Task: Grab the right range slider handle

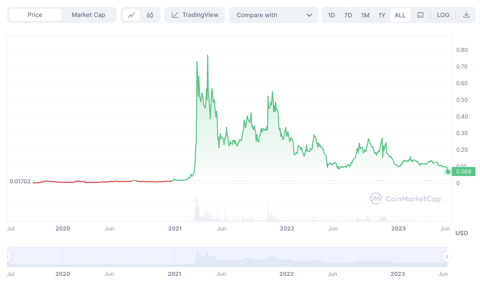Action: [446, 257]
